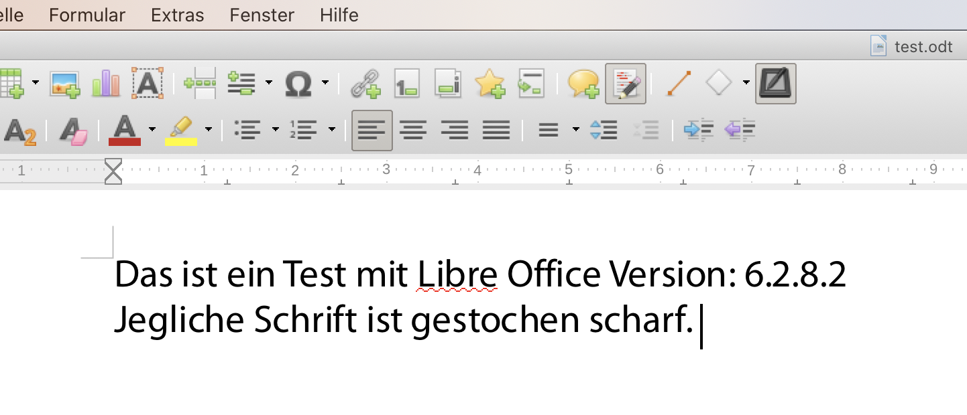Open the Extras menu
Viewport: 967px width, 415px height.
pyautogui.click(x=178, y=15)
